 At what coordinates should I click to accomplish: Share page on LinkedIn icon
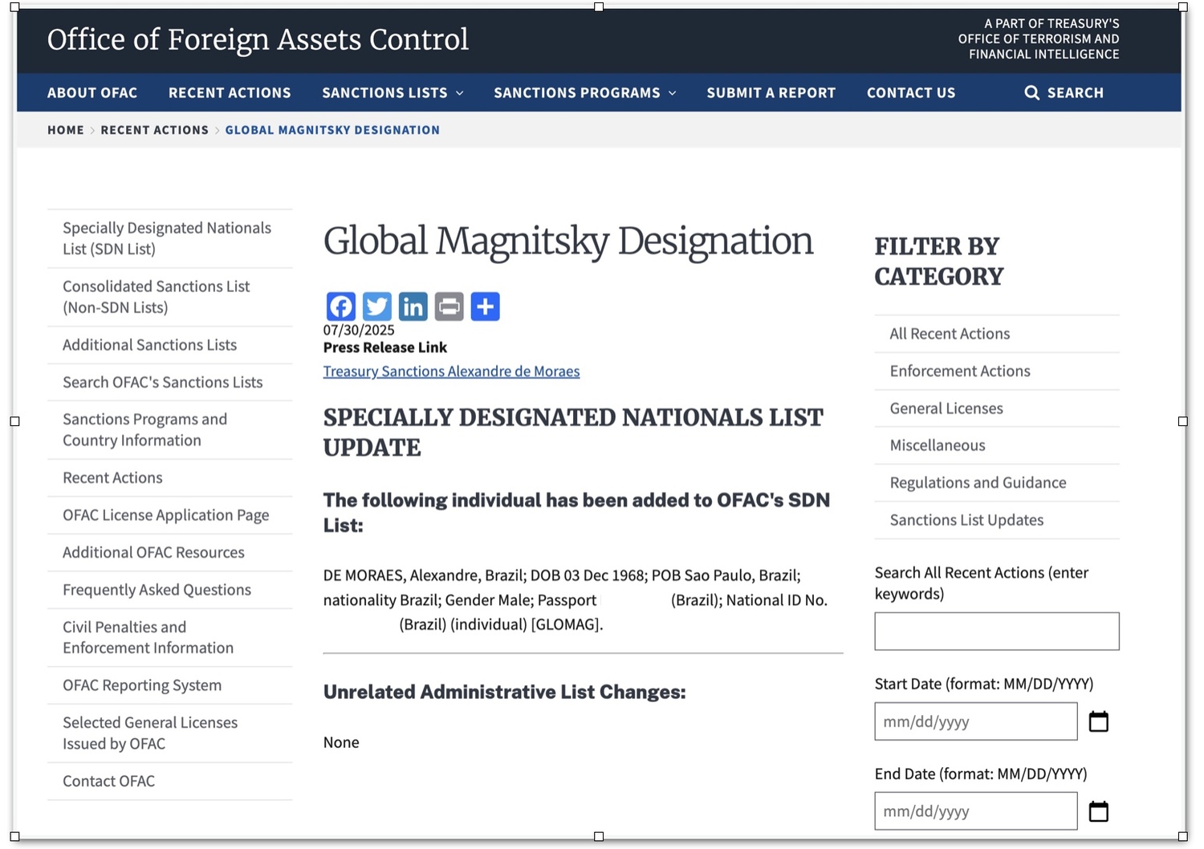coord(413,307)
